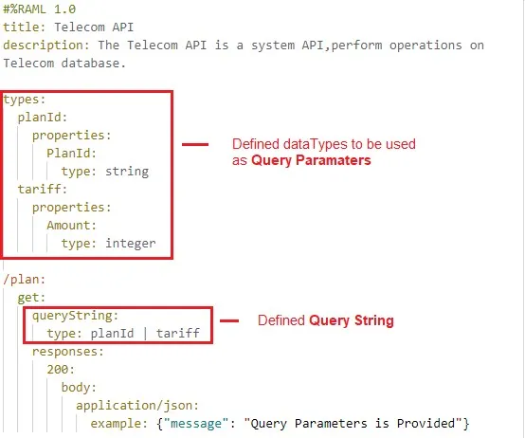Click the 'queryString:' keyword

(75, 316)
